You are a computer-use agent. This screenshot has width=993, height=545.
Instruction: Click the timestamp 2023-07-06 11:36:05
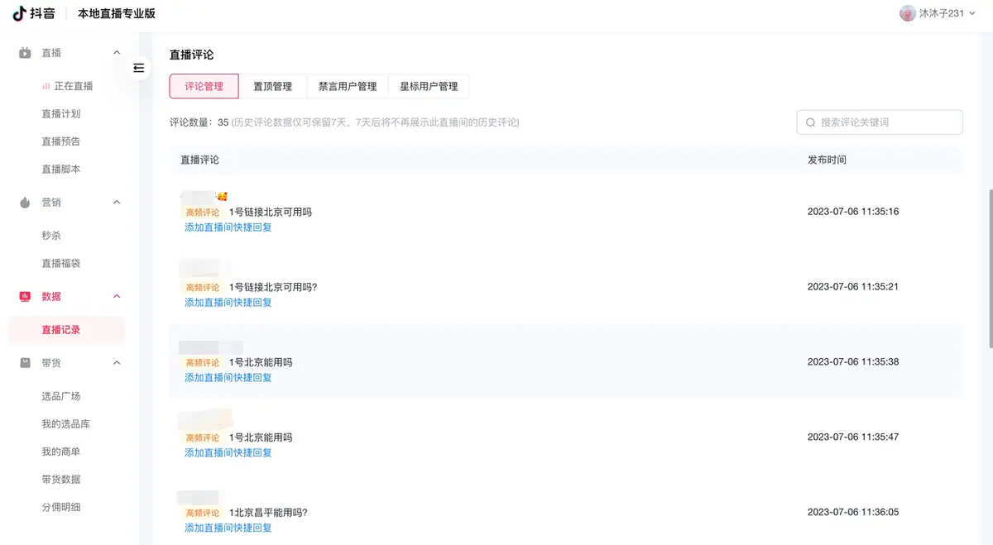(x=853, y=513)
